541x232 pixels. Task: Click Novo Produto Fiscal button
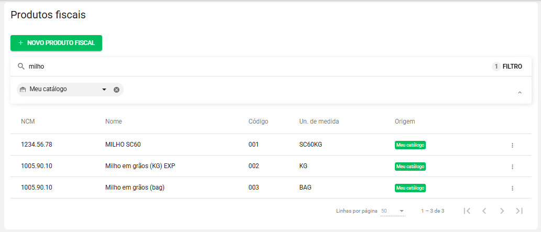[x=56, y=43]
